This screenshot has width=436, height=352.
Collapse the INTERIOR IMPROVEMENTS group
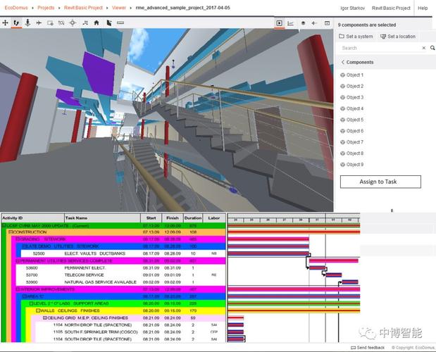pyautogui.click(x=18, y=289)
